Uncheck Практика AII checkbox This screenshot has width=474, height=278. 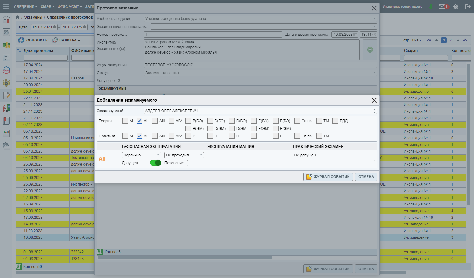139,136
